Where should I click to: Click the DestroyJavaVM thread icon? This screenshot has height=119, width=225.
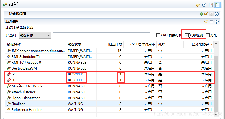pyautogui.click(x=9, y=68)
